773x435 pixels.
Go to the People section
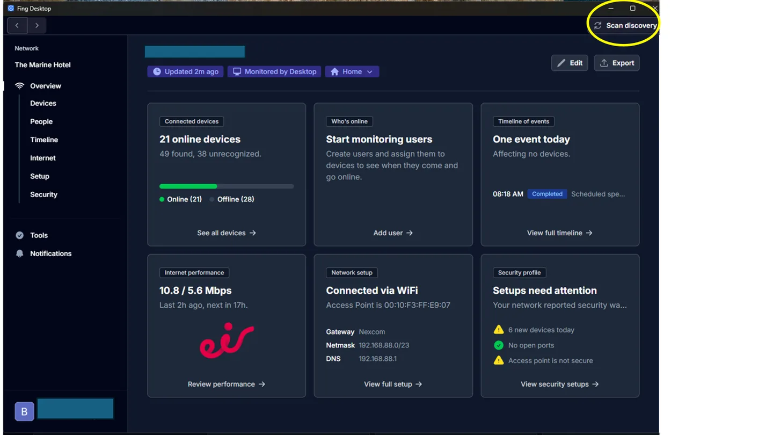point(41,121)
